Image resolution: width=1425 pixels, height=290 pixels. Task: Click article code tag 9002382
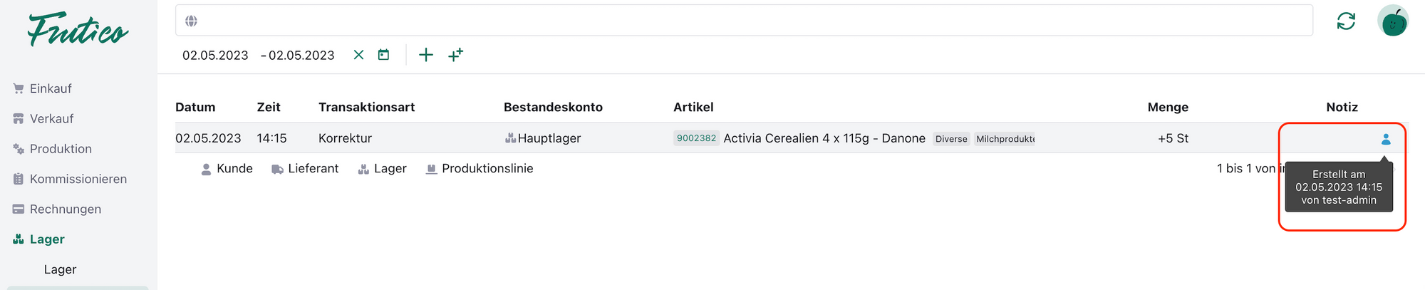pos(696,138)
